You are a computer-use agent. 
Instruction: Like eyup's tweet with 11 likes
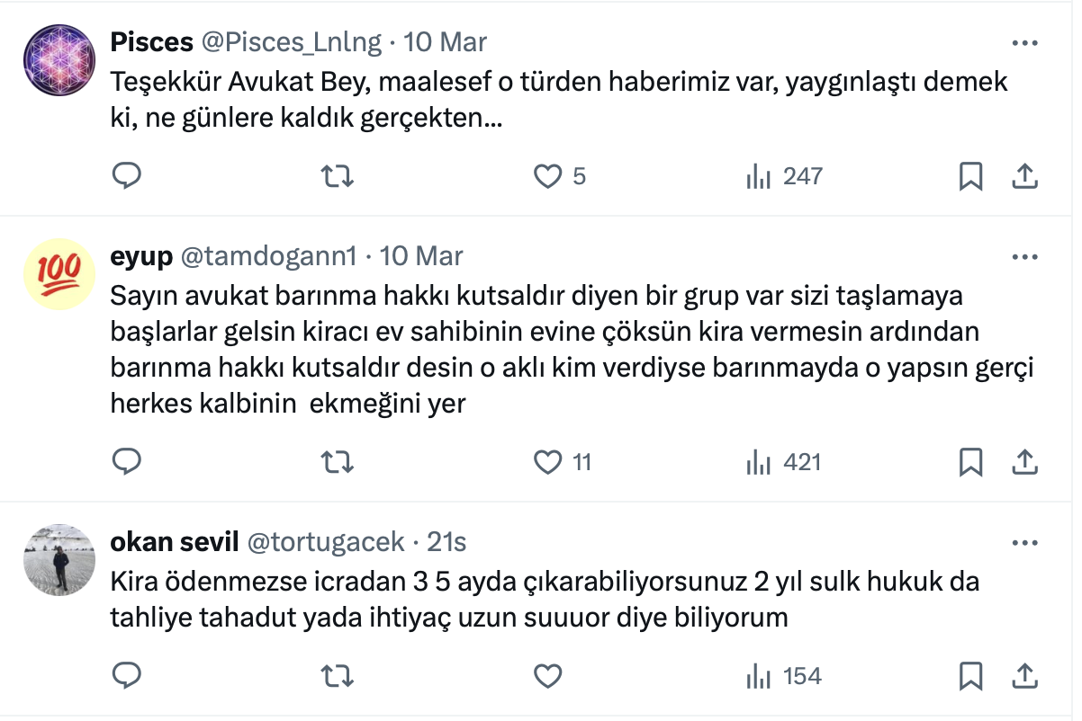pyautogui.click(x=548, y=462)
